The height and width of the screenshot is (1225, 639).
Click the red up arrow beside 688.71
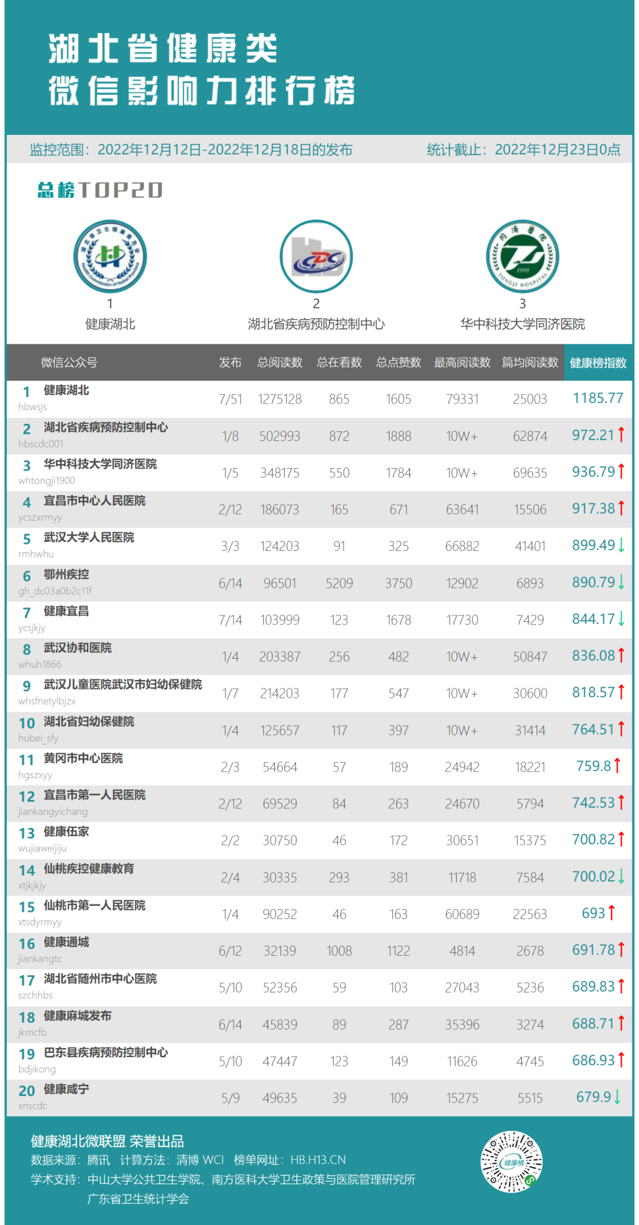621,1023
